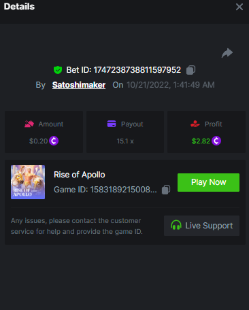
Task: Click the purple Payout card icon
Action: [112, 124]
